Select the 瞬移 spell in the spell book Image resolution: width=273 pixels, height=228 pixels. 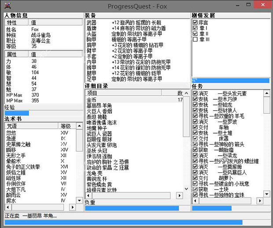pos(11,150)
